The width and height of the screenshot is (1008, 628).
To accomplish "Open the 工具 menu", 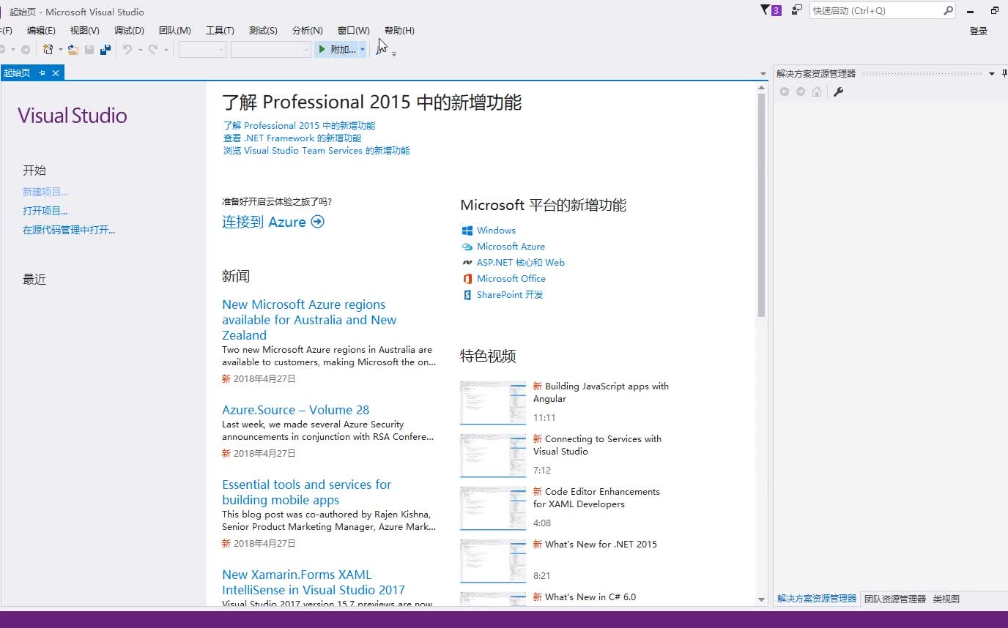I will [218, 30].
